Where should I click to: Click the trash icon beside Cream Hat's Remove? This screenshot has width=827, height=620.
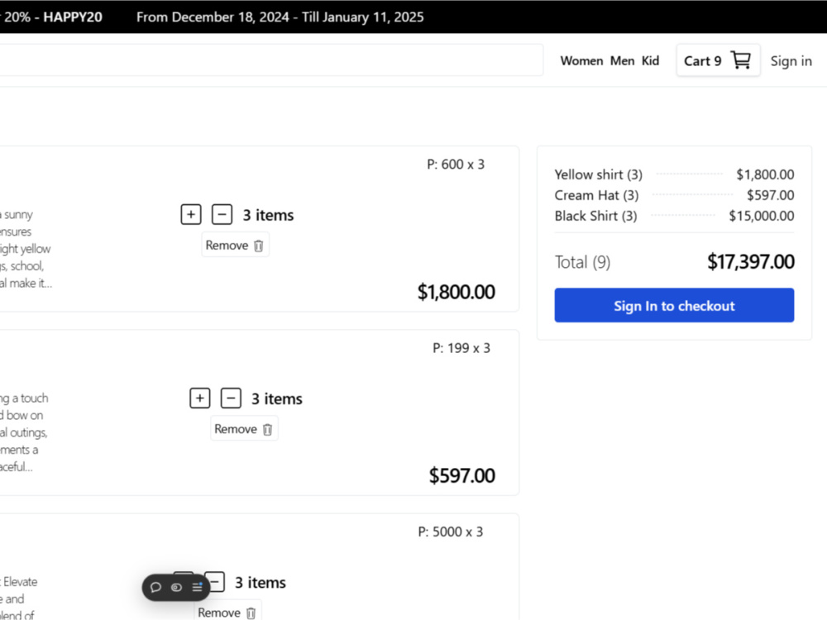[x=266, y=429]
